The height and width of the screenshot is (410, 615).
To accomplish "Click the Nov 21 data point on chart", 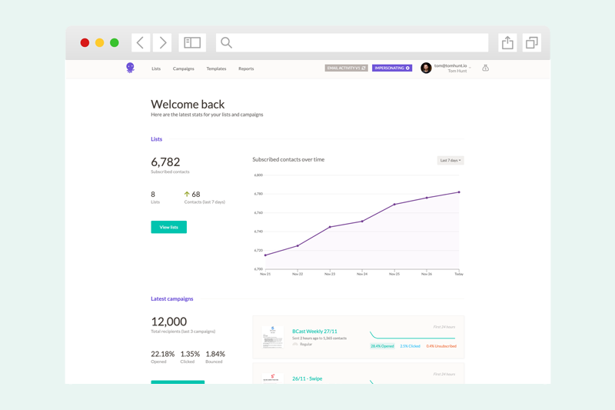I will [x=265, y=255].
